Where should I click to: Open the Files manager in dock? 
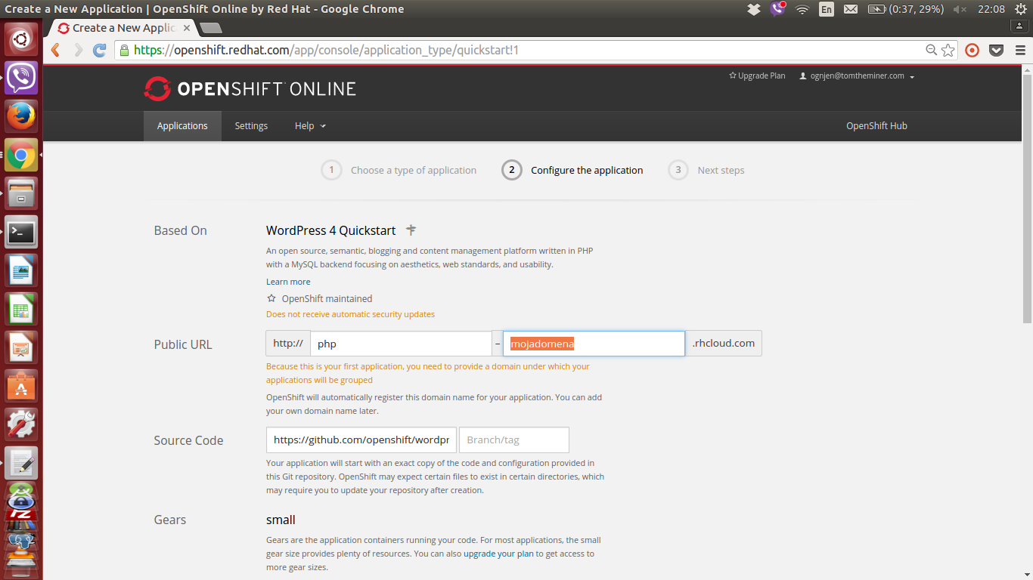(x=21, y=193)
